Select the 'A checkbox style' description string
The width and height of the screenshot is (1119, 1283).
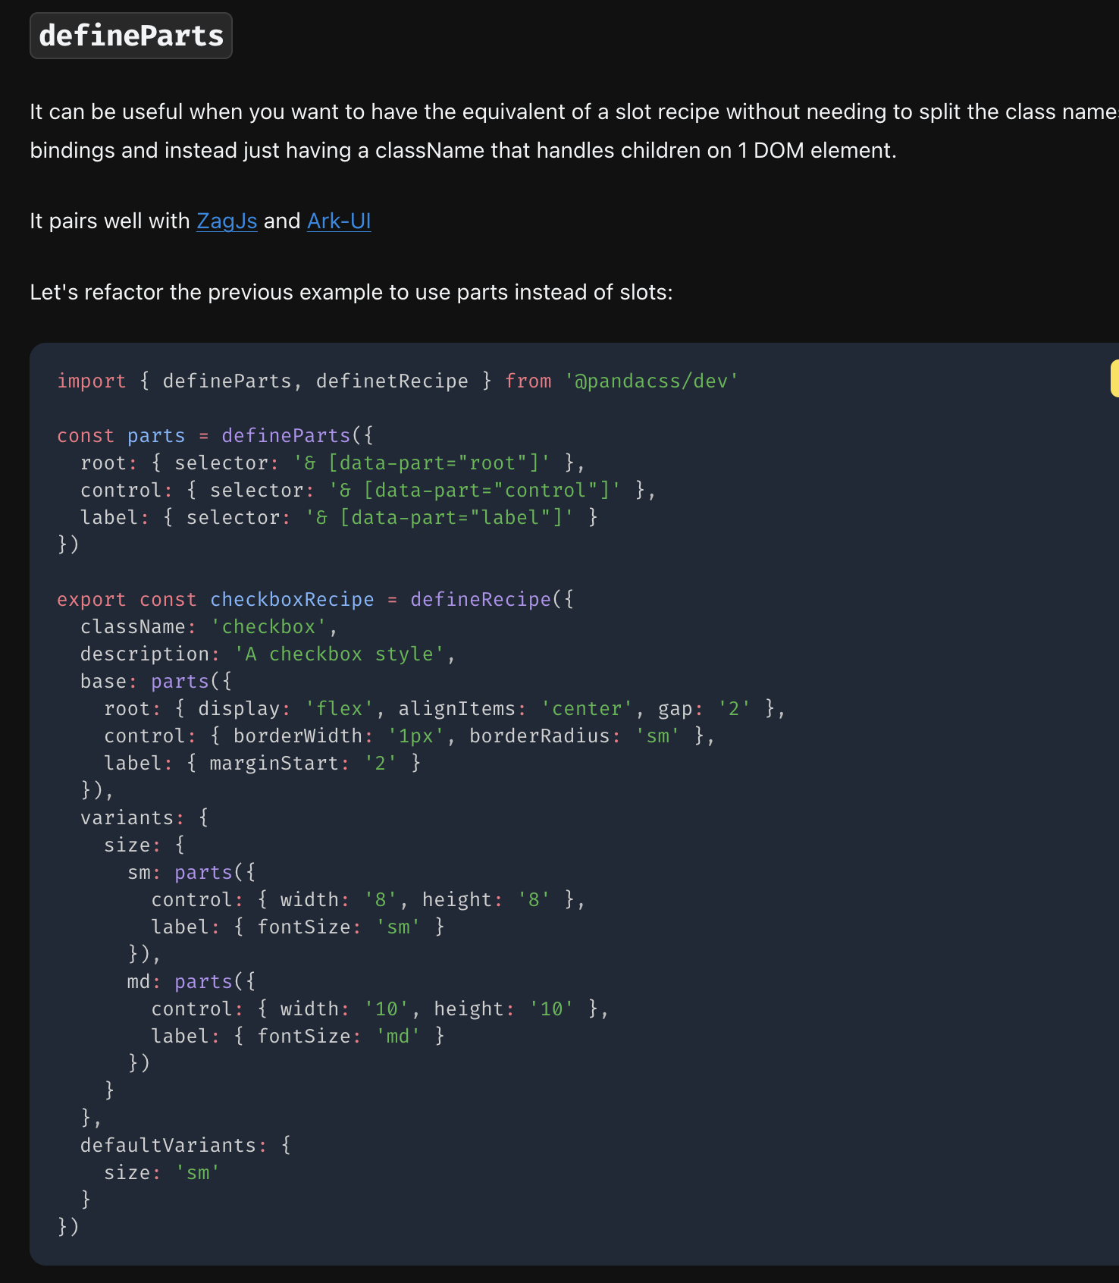click(340, 654)
